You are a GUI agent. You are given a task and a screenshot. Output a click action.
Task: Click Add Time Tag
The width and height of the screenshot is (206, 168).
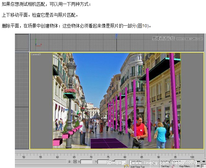point(138,166)
